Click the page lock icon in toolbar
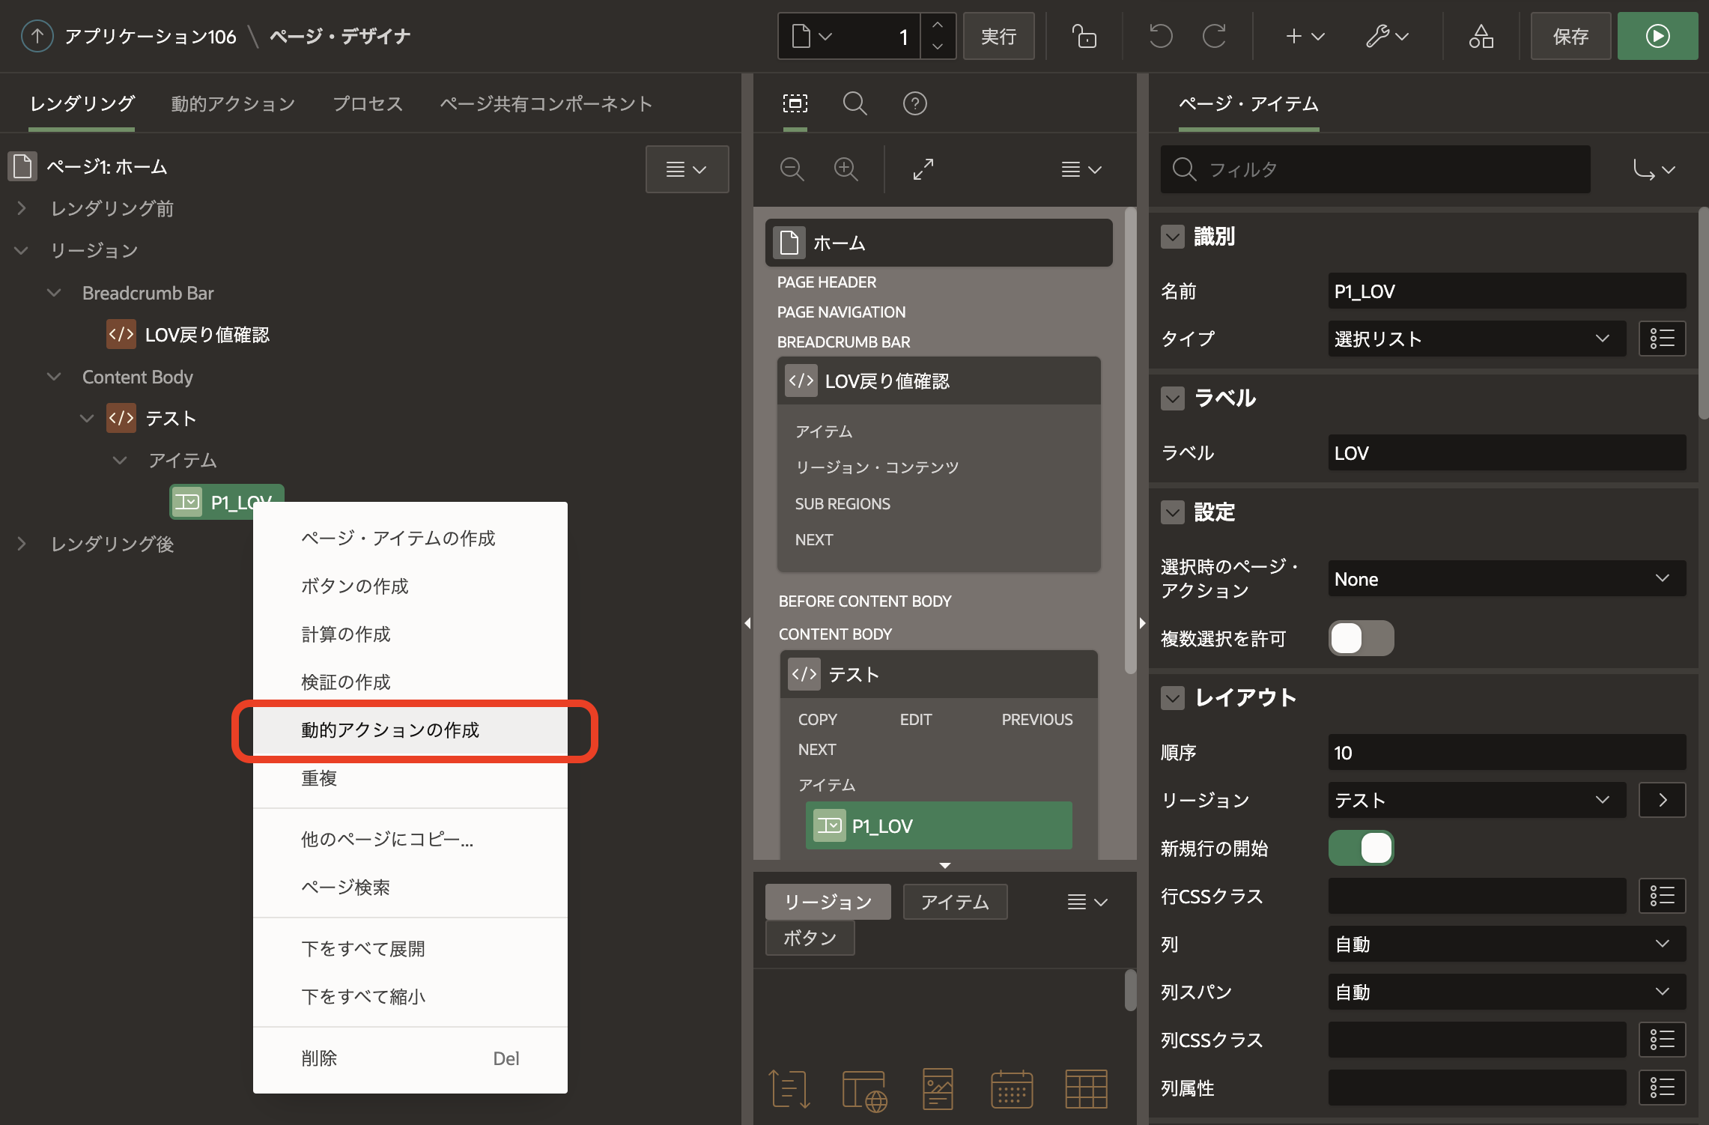Screen dimensions: 1709x1125 1084,36
